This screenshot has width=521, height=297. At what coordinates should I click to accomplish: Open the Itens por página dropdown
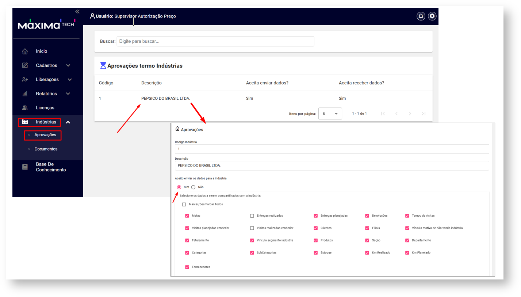tap(330, 114)
